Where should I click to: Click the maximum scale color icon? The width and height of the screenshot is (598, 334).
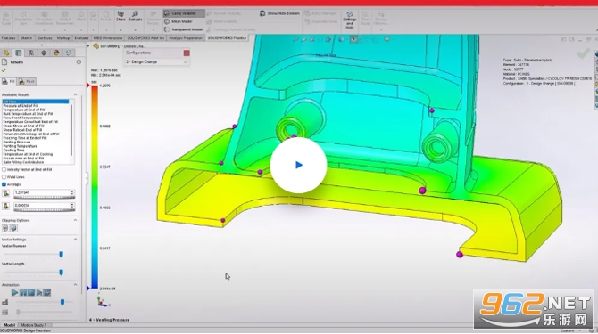5,193
